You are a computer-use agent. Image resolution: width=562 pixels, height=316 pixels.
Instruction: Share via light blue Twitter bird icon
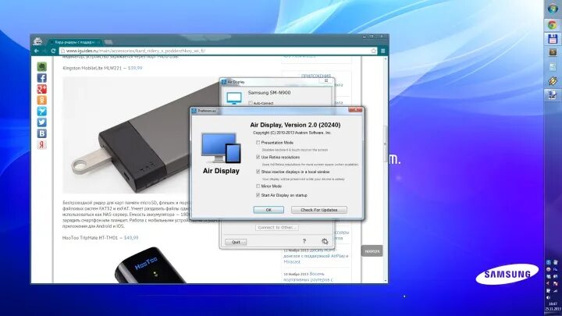[41, 111]
